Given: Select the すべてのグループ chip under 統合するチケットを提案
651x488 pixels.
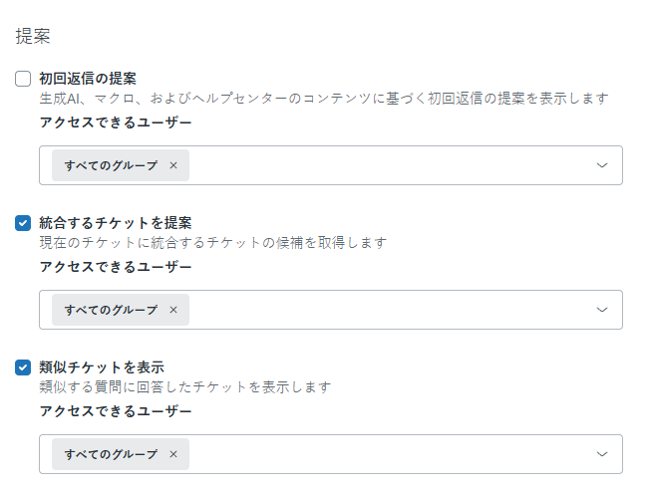Looking at the screenshot, I should 111,310.
